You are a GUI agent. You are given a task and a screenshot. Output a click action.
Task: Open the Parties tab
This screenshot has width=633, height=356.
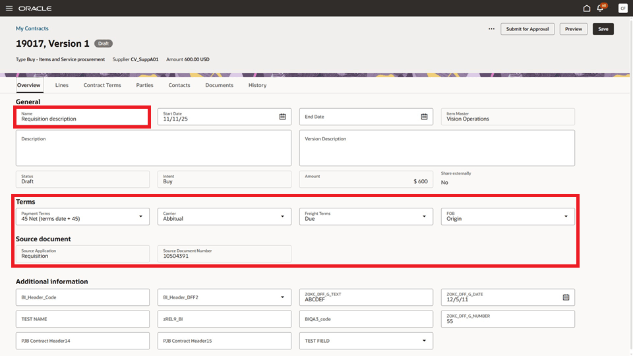pos(144,85)
